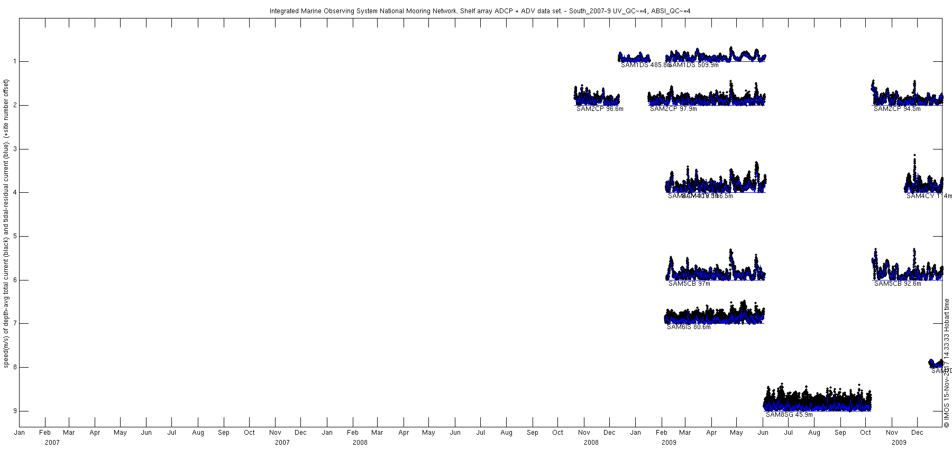This screenshot has height=449, width=952.
Task: Click the 2008 year label under Feb
Action: (x=360, y=443)
